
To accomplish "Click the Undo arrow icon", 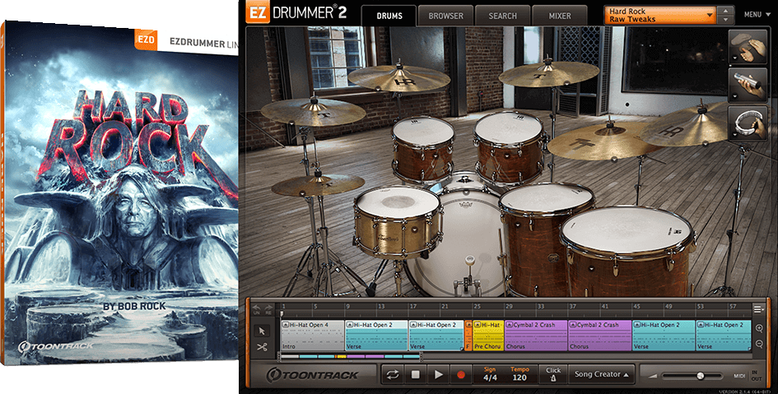I will tap(257, 309).
